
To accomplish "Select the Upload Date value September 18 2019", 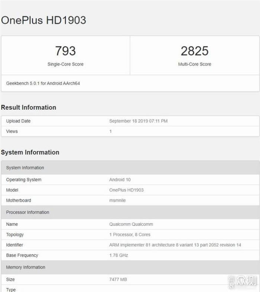I will click(x=139, y=121).
